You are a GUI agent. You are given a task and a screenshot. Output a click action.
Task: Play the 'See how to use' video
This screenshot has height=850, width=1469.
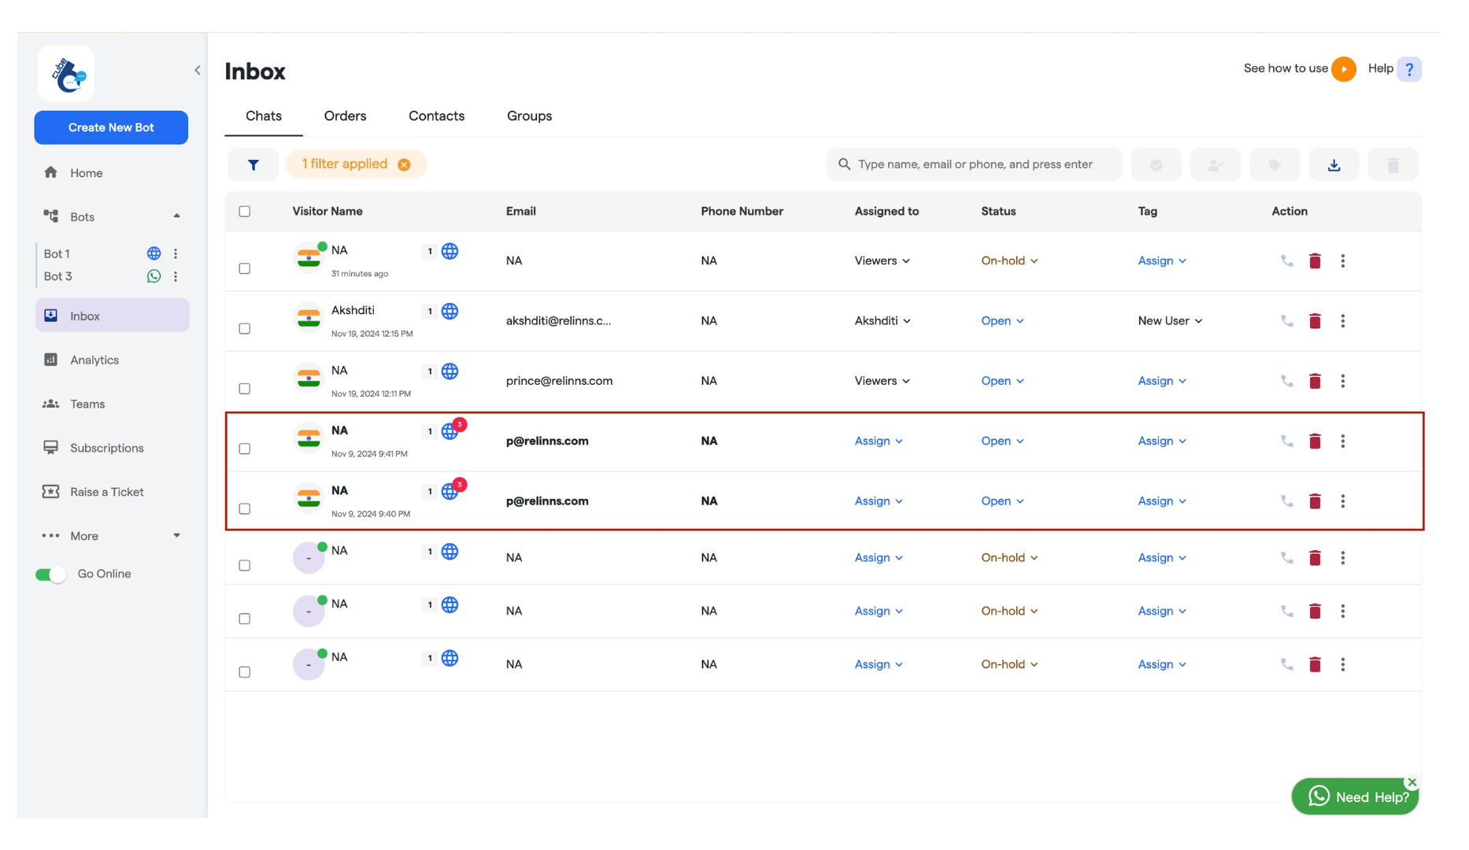click(x=1344, y=69)
